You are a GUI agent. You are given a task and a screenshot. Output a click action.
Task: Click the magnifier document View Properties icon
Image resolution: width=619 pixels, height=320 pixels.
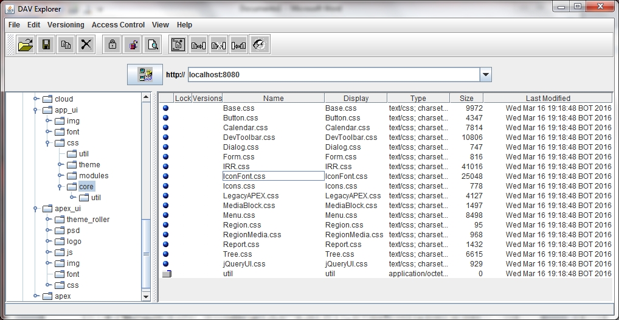click(x=153, y=44)
